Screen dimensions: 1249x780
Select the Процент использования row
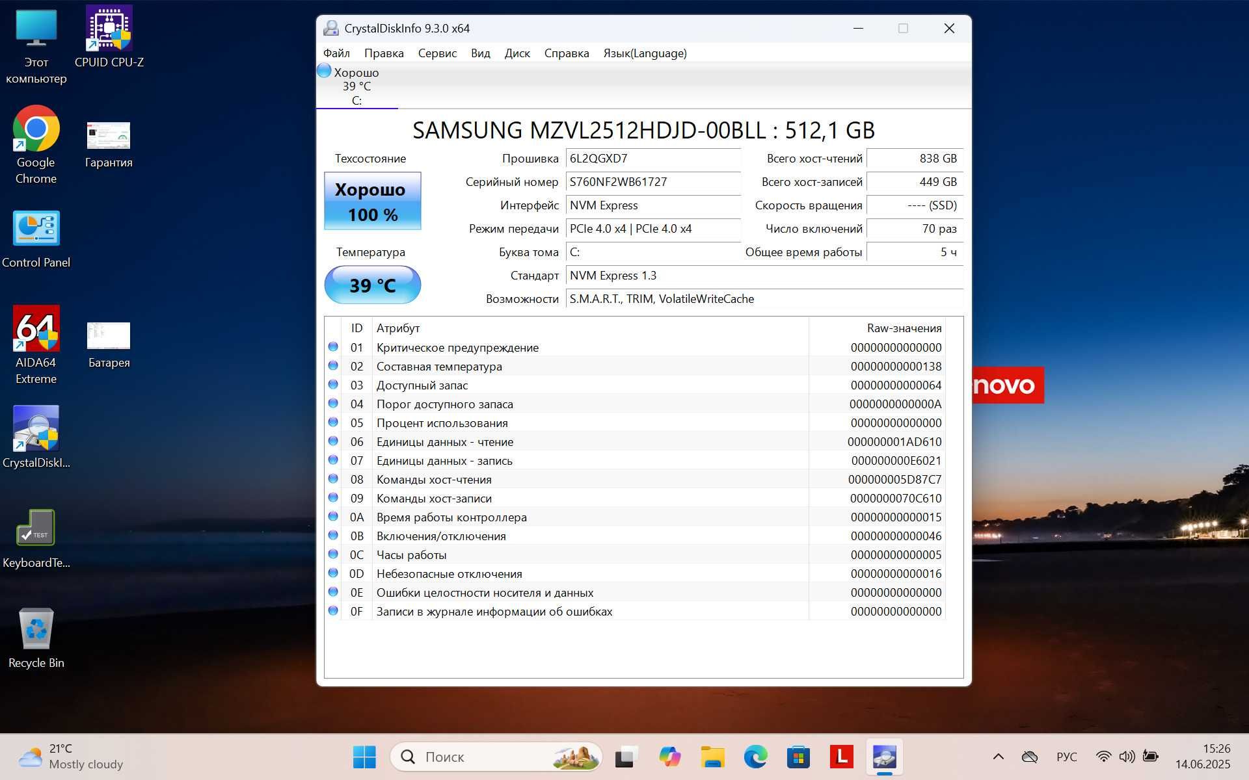tap(635, 423)
